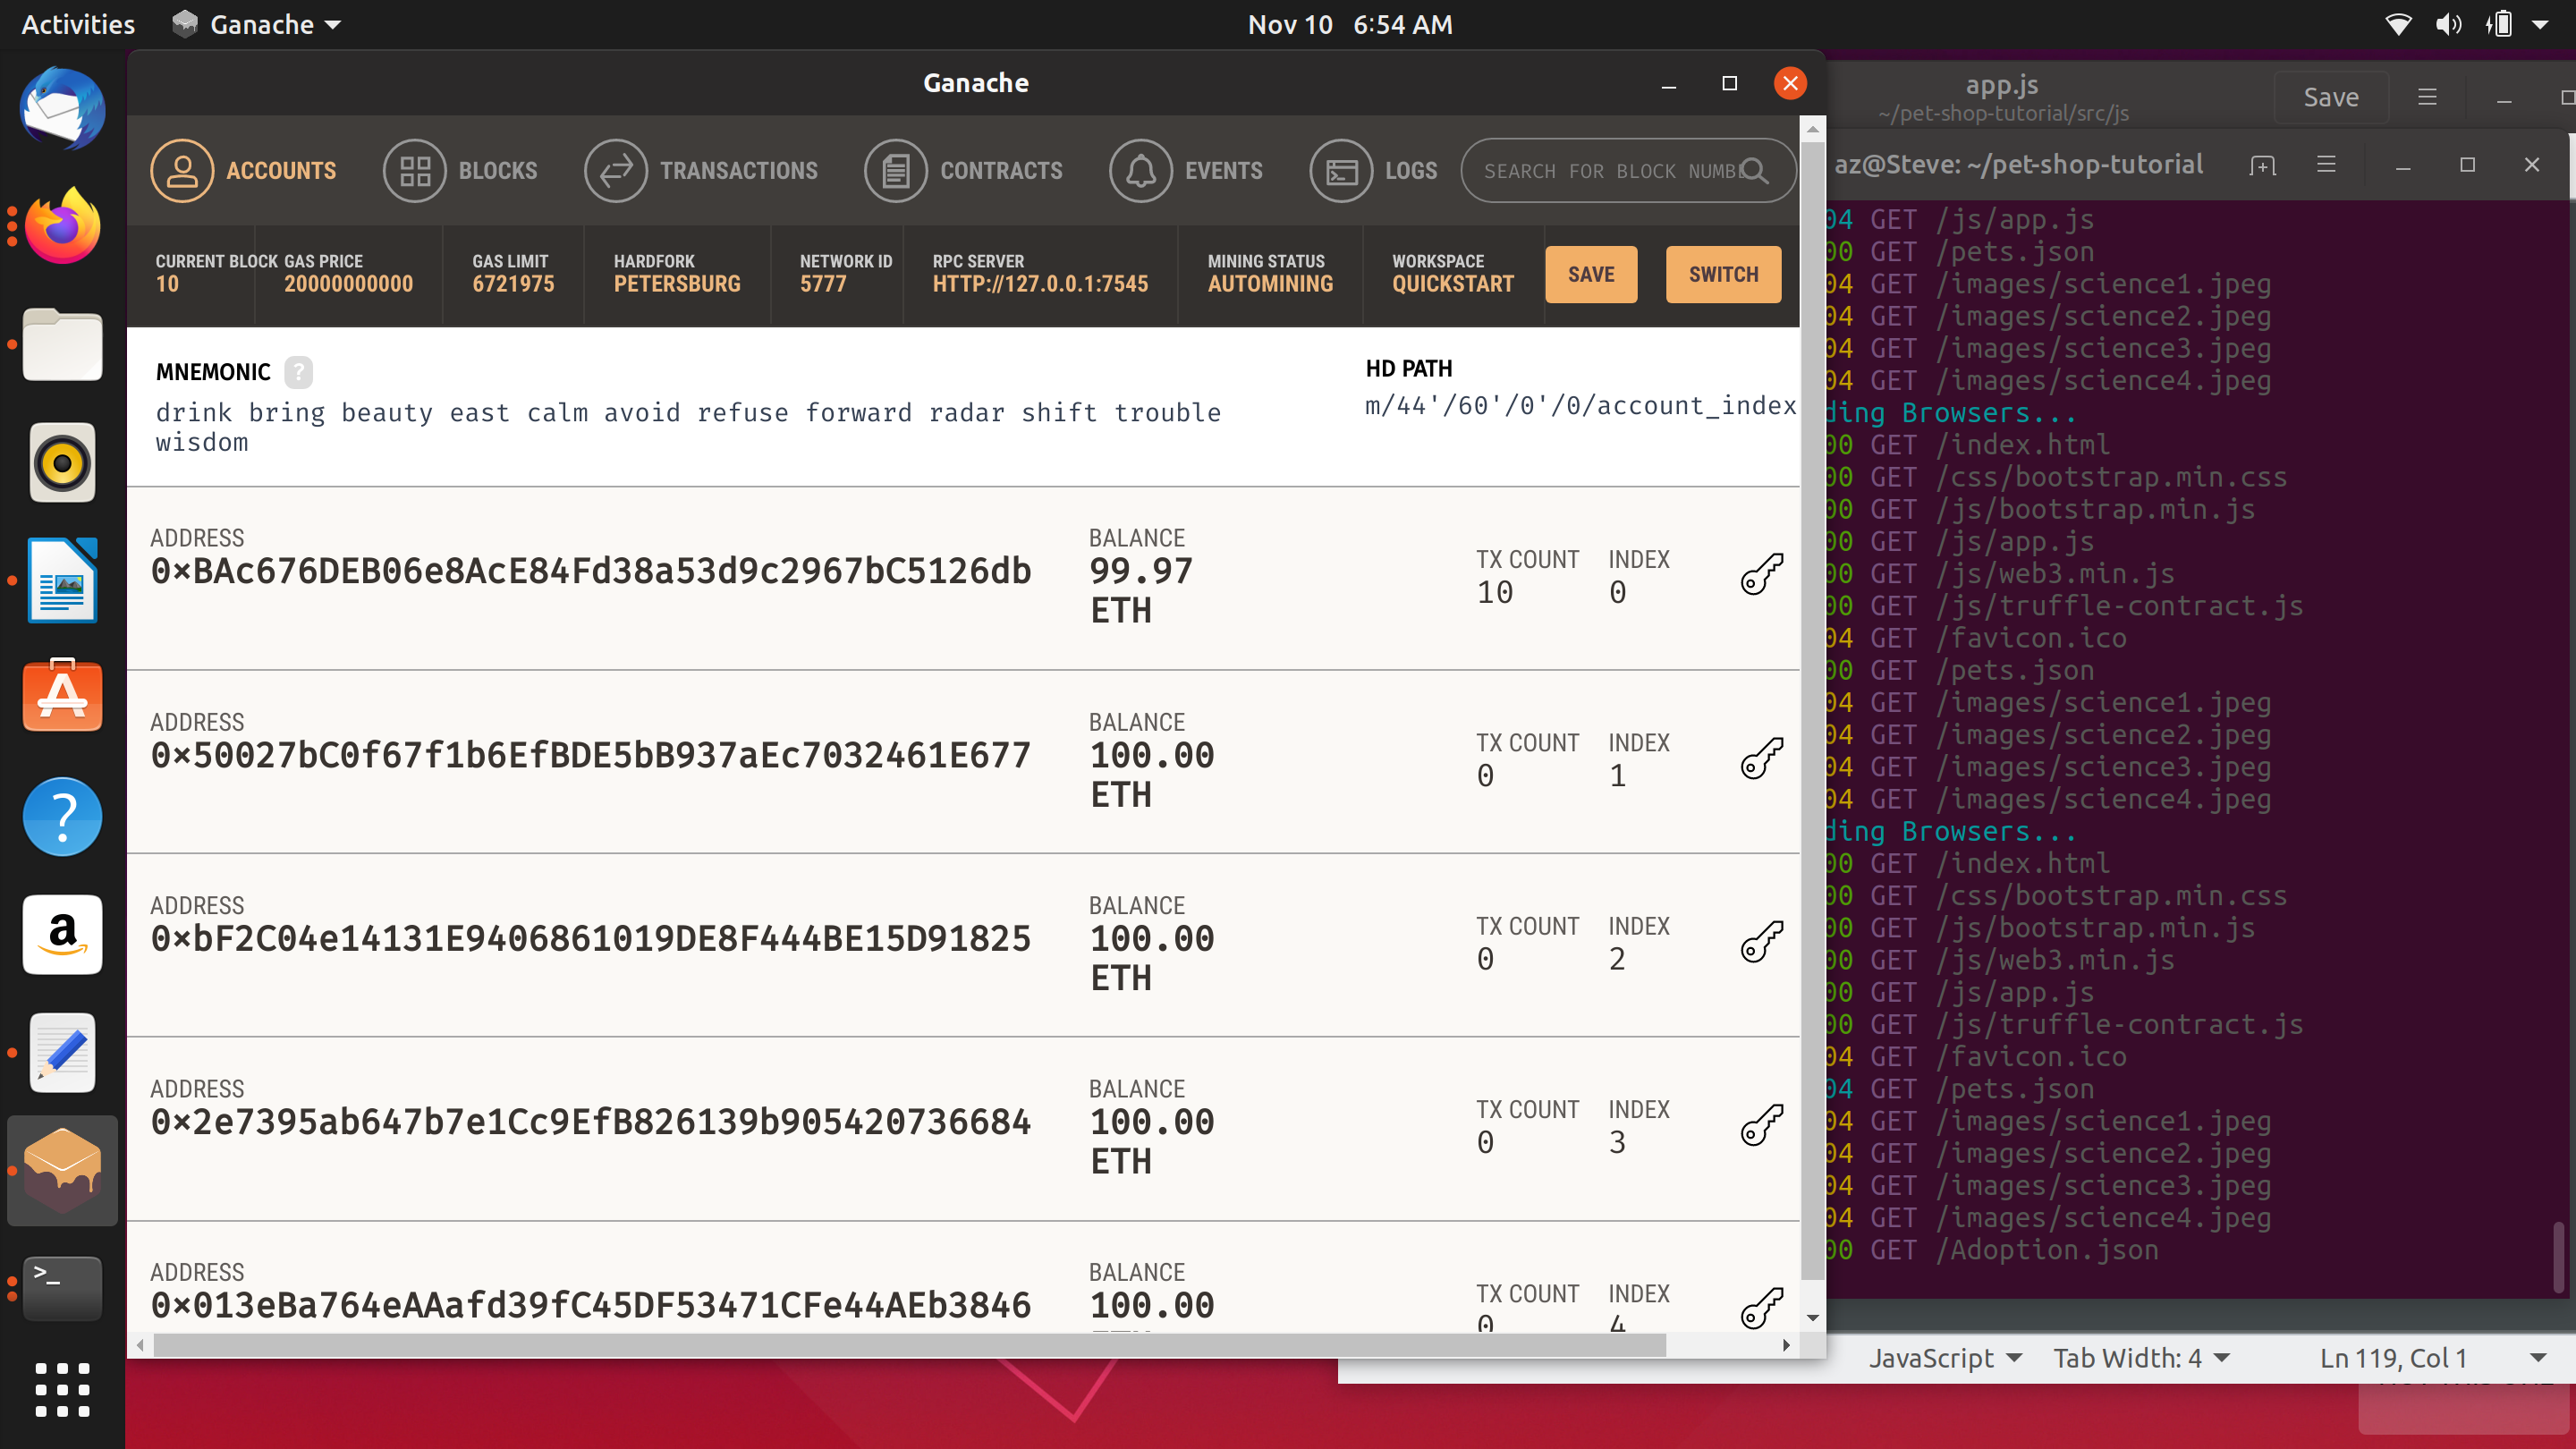Click the vertical scrollbar of accounts list
2576x1449 pixels.
[x=1812, y=700]
